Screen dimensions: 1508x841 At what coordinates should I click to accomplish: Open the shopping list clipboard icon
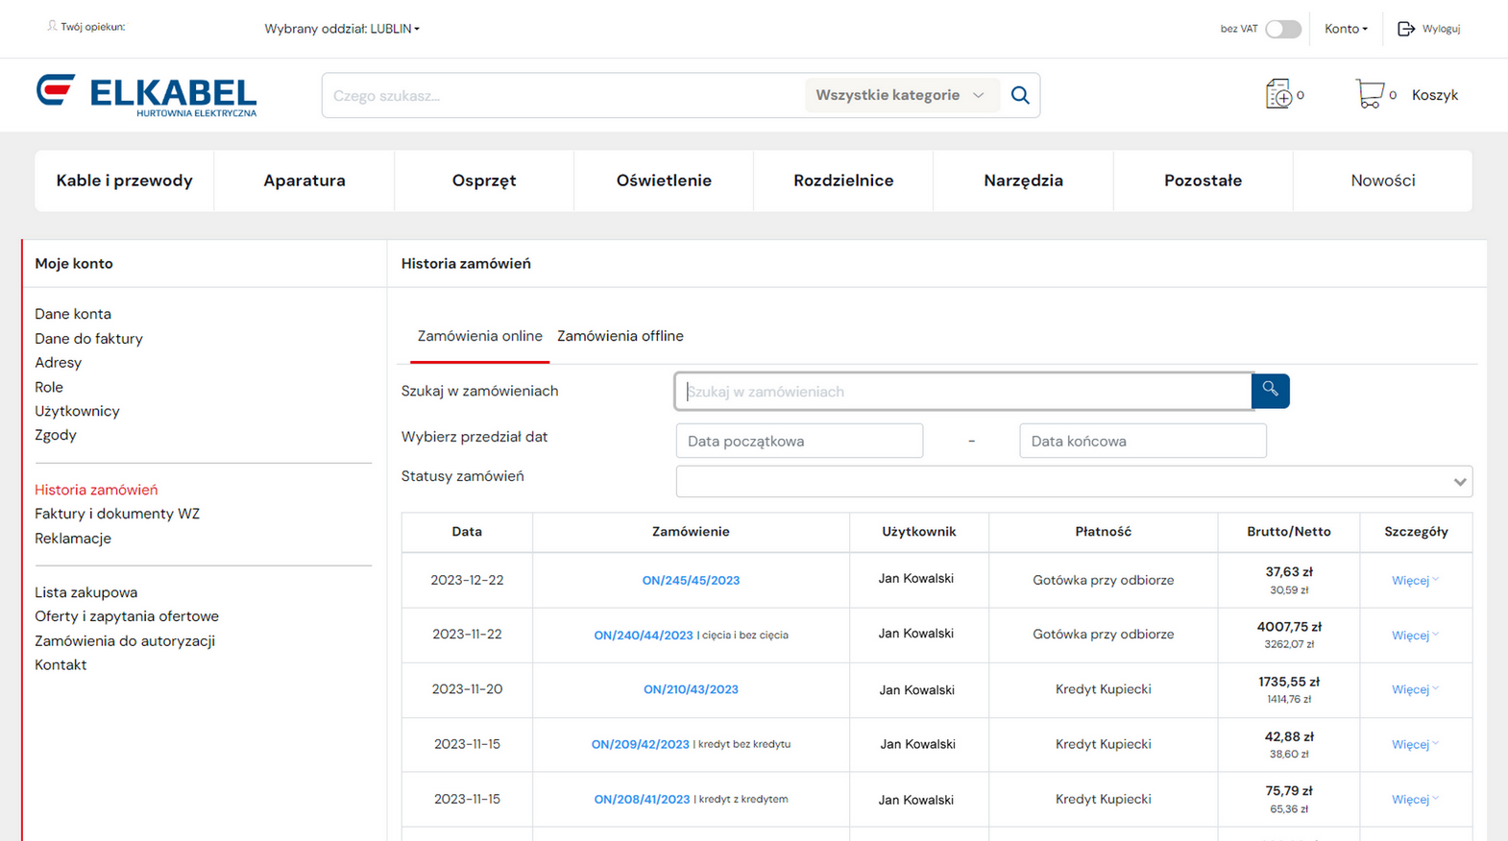click(x=1278, y=94)
